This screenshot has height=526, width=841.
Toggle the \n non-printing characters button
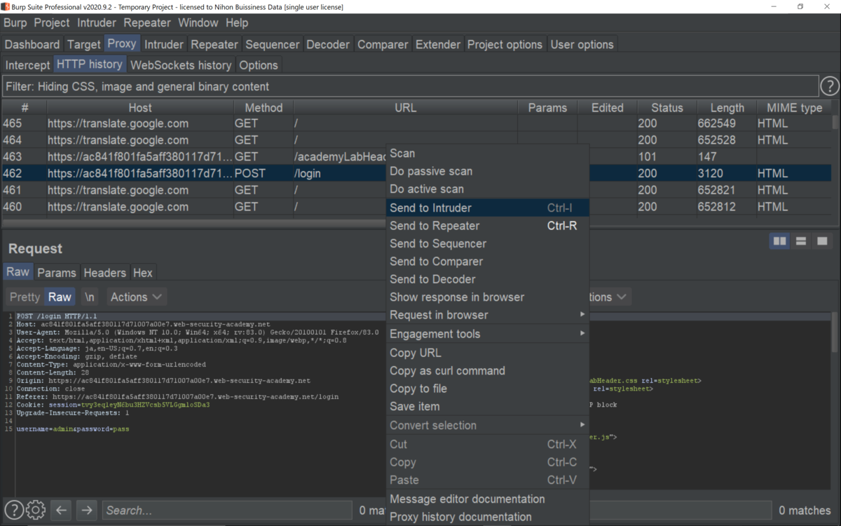pyautogui.click(x=90, y=297)
